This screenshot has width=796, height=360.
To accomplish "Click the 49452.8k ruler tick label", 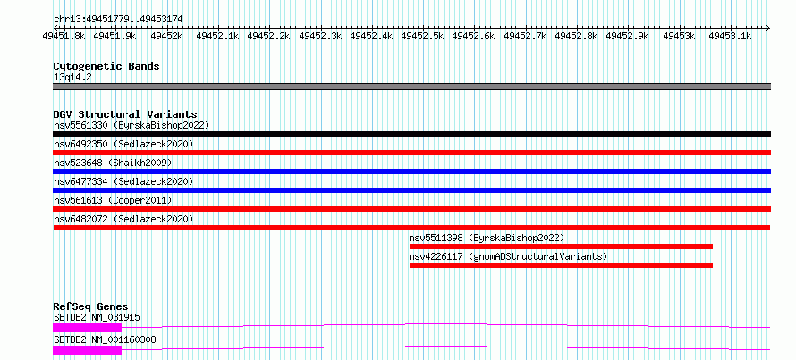I will click(576, 36).
